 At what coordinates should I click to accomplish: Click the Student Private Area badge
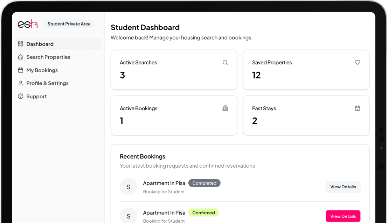69,24
